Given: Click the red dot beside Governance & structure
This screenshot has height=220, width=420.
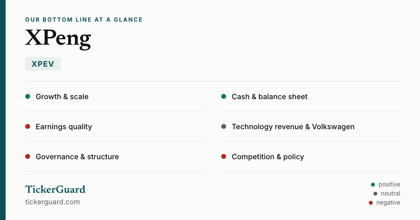Looking at the screenshot, I should [28, 156].
